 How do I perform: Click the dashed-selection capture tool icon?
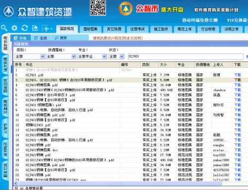click(x=46, y=28)
